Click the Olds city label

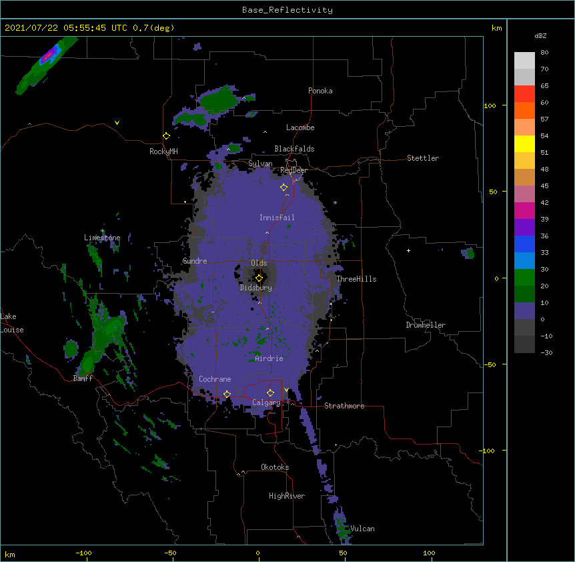[x=259, y=263]
